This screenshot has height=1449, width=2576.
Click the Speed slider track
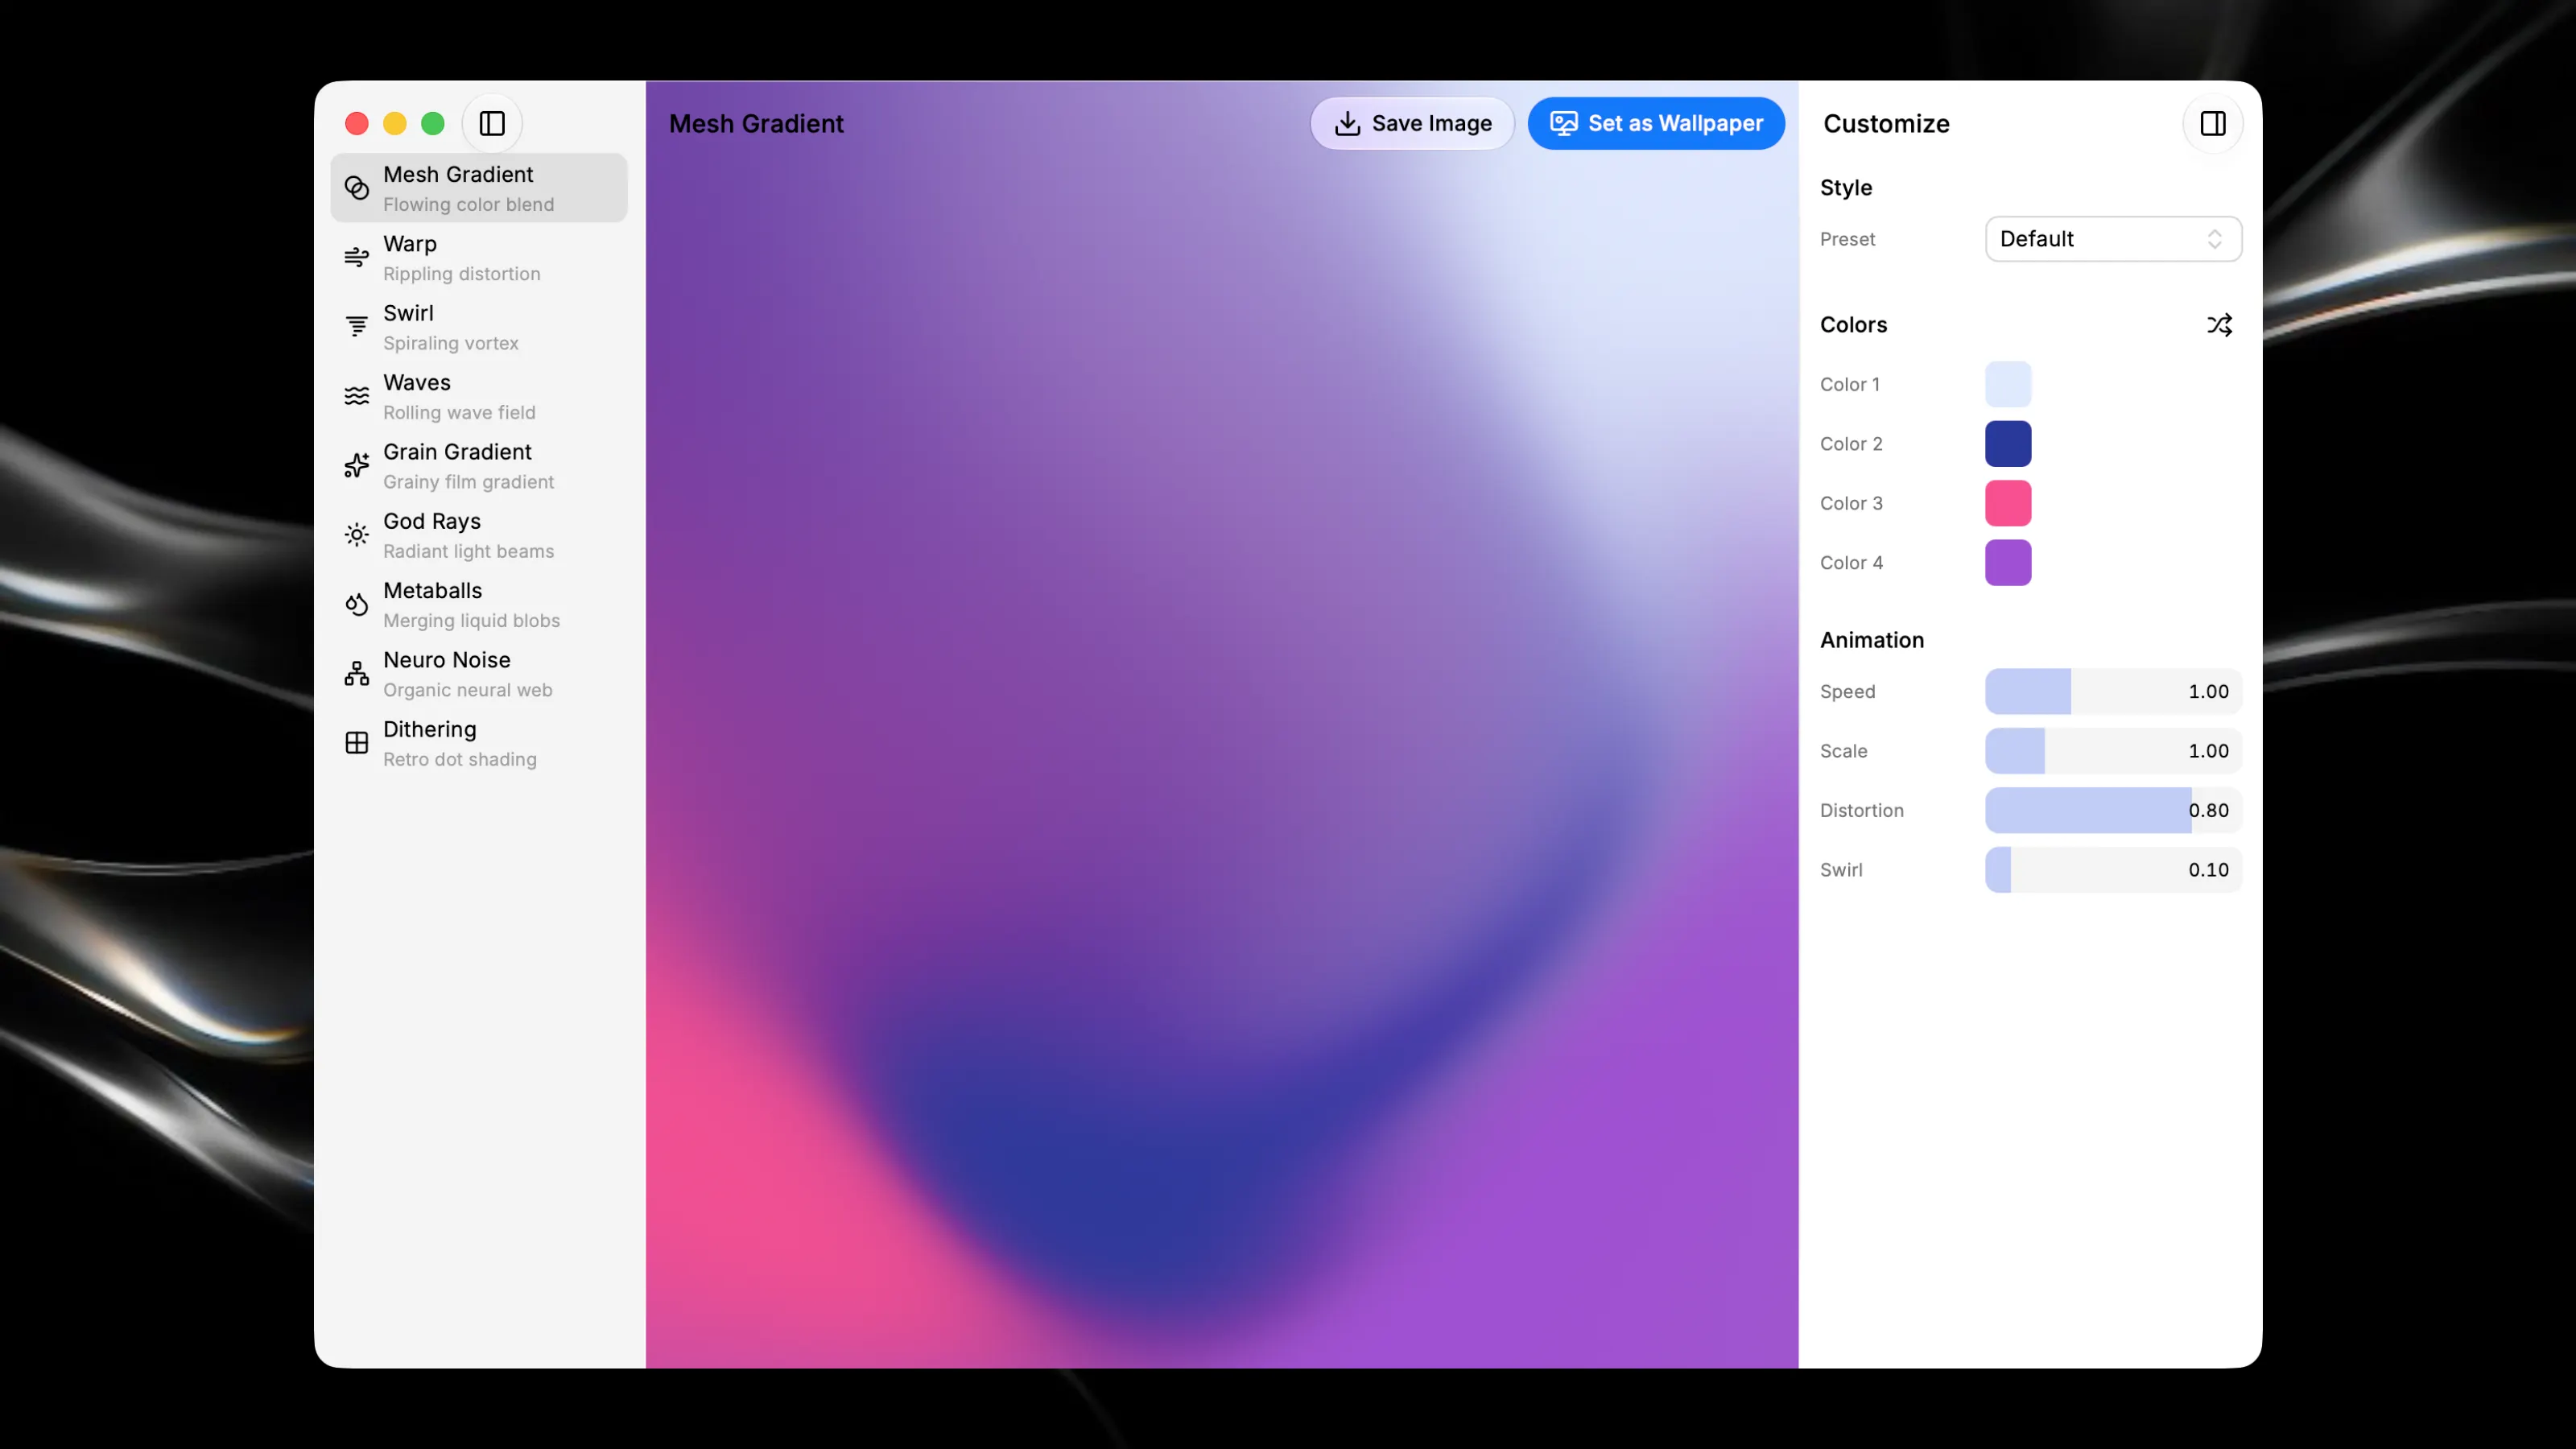2113,692
